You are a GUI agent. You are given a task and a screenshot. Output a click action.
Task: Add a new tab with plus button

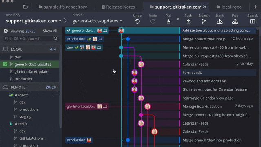[x=255, y=7]
